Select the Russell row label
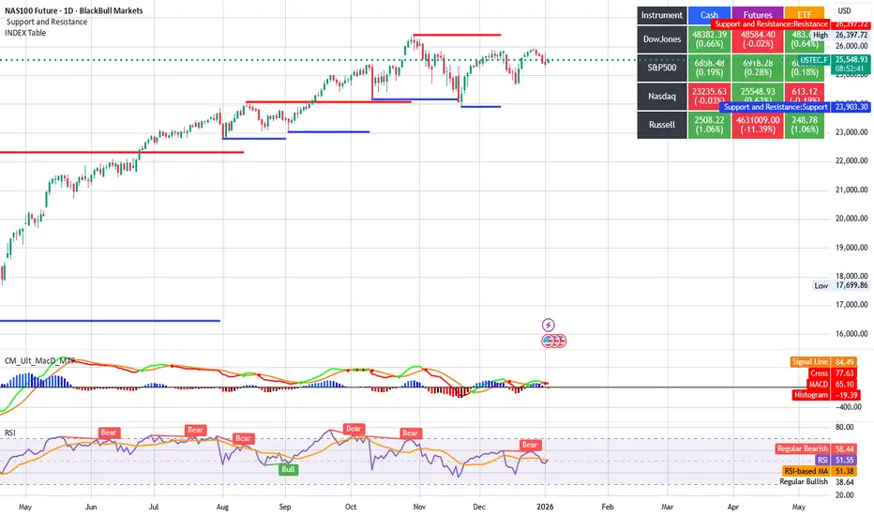 click(x=662, y=125)
